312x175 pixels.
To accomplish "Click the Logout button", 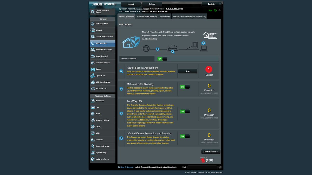I will pyautogui.click(x=131, y=4).
